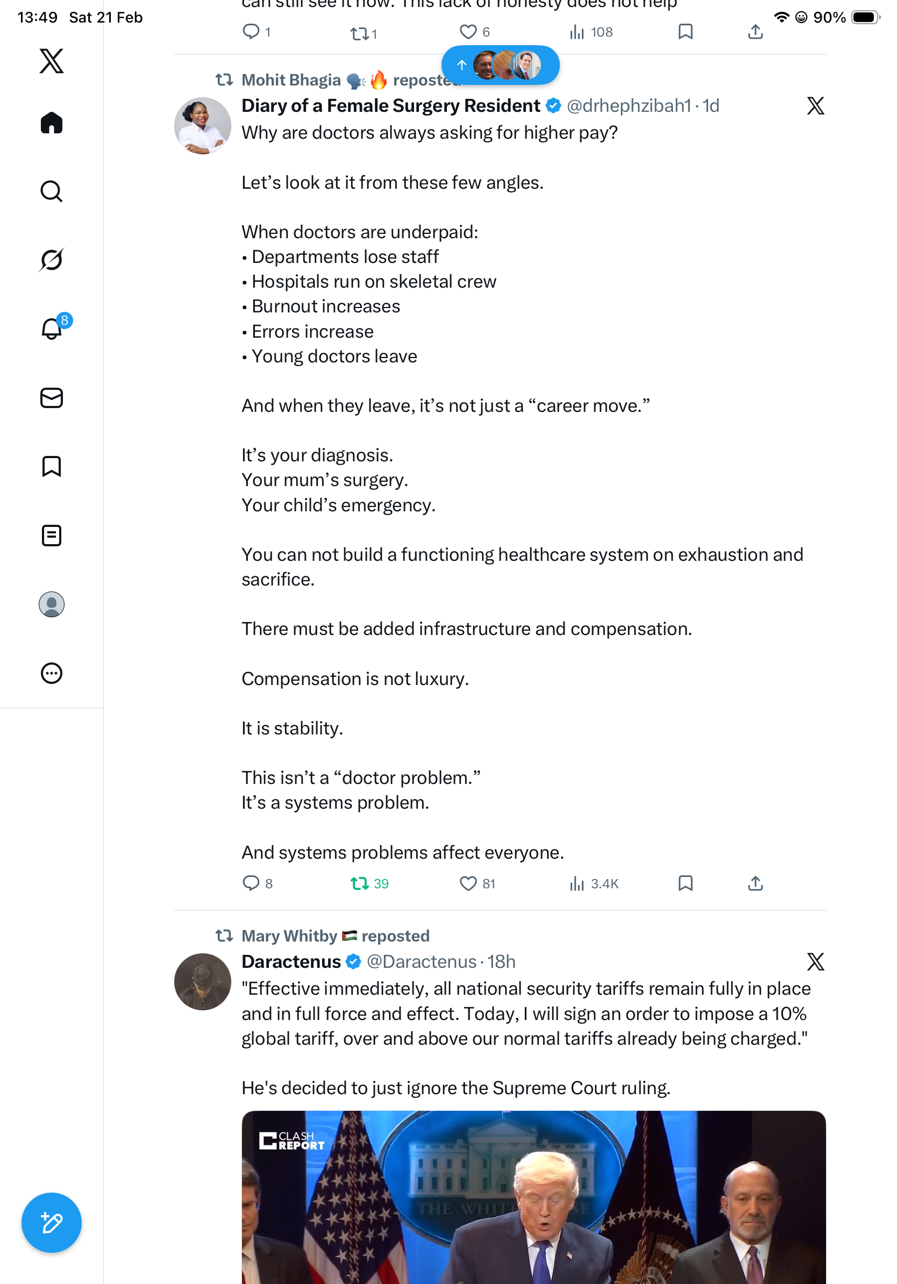Open Grok menu on Daractenus post

(x=815, y=961)
